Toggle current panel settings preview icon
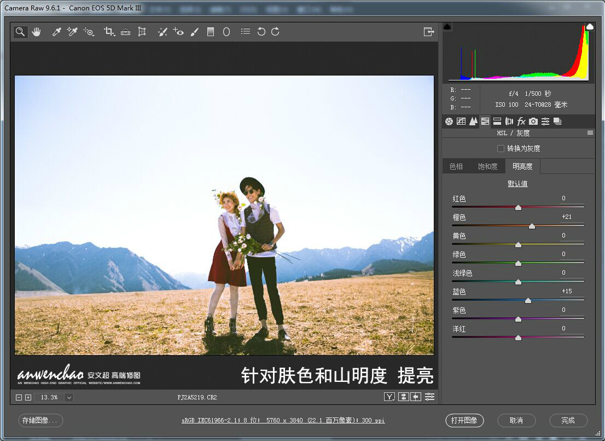 pyautogui.click(x=429, y=397)
